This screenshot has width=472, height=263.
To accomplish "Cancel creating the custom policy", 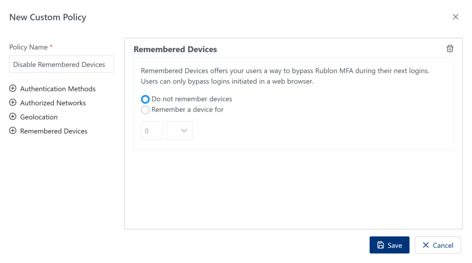I will (438, 245).
